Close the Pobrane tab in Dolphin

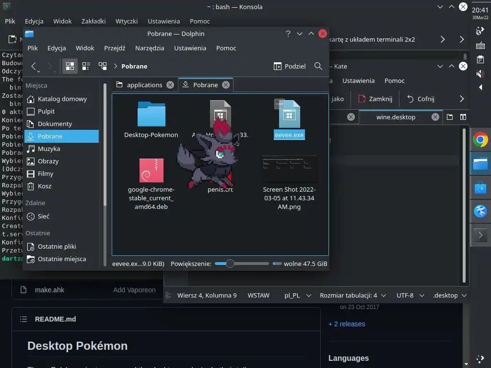tap(226, 85)
